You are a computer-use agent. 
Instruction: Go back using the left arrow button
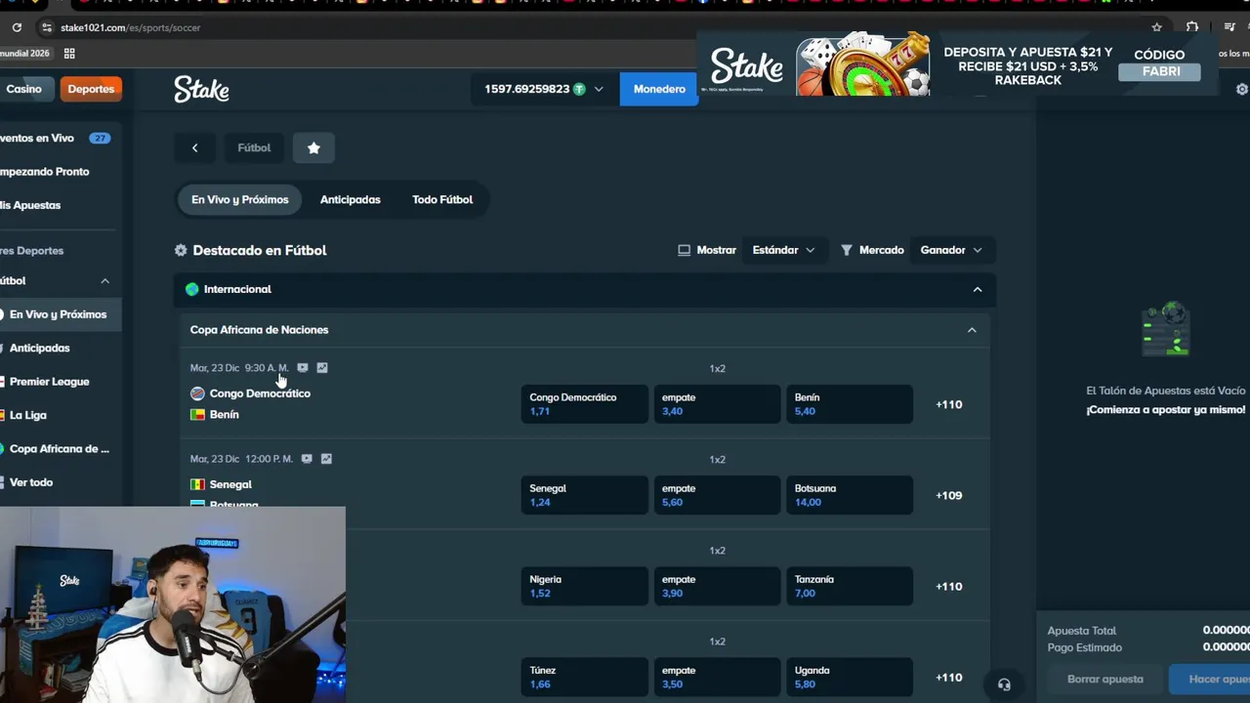[194, 147]
